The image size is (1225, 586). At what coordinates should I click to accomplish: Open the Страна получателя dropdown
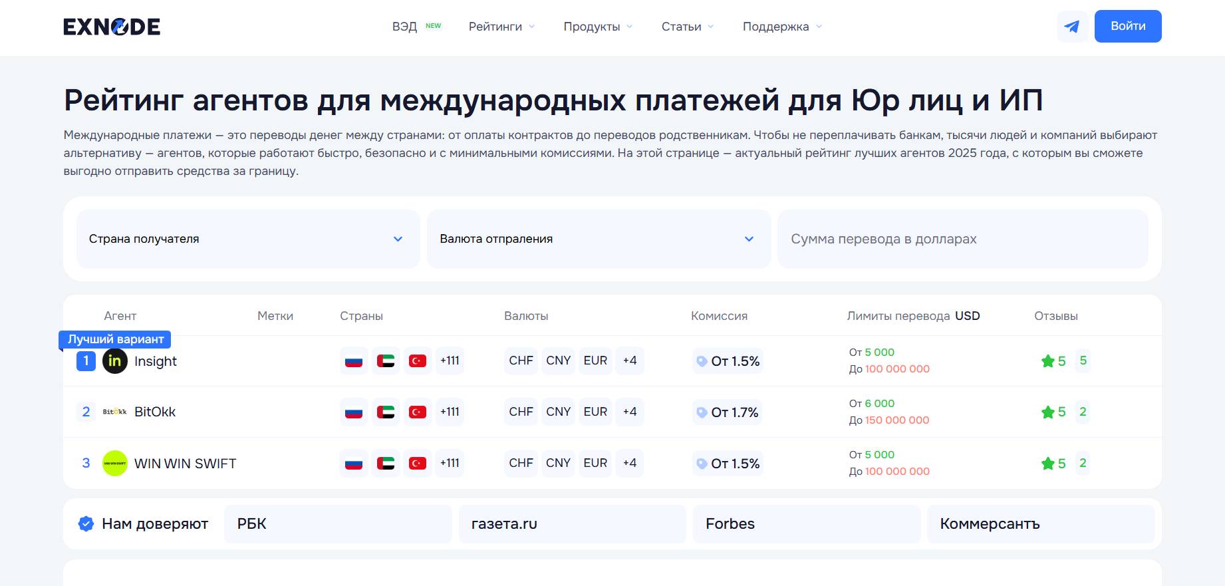point(247,239)
